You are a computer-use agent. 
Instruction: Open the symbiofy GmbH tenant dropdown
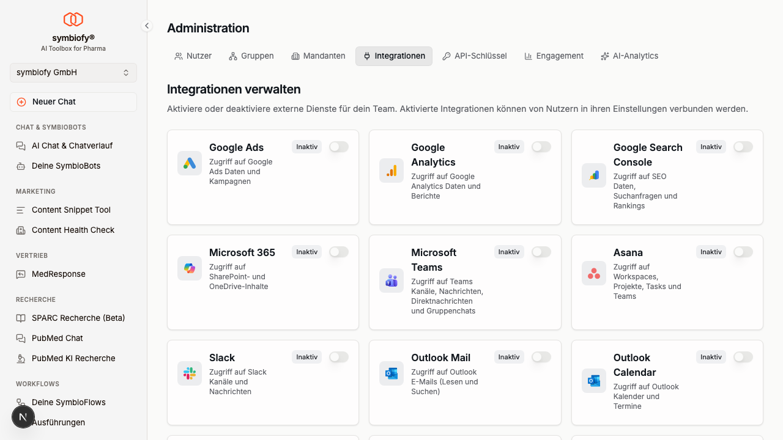[73, 72]
